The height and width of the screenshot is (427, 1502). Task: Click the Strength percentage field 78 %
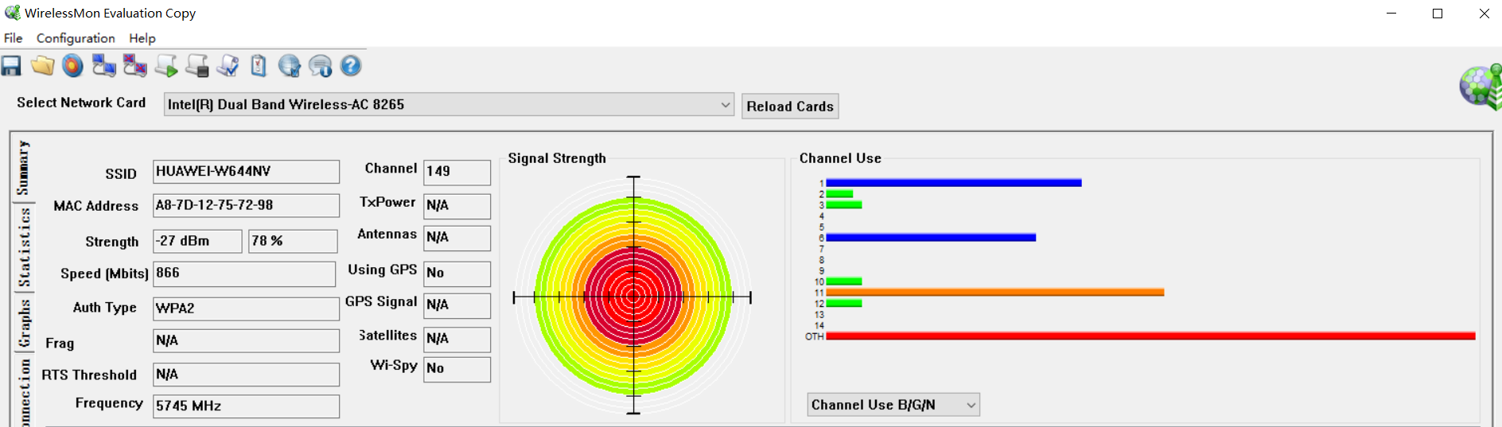[293, 241]
